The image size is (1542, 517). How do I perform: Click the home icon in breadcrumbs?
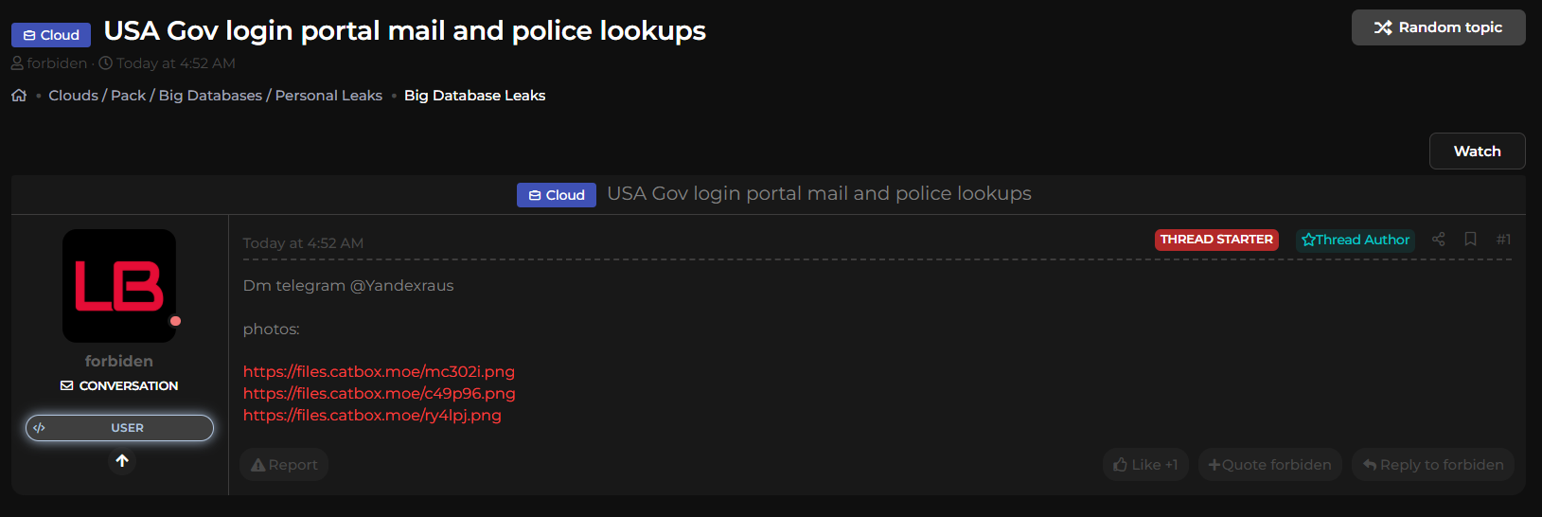coord(19,96)
